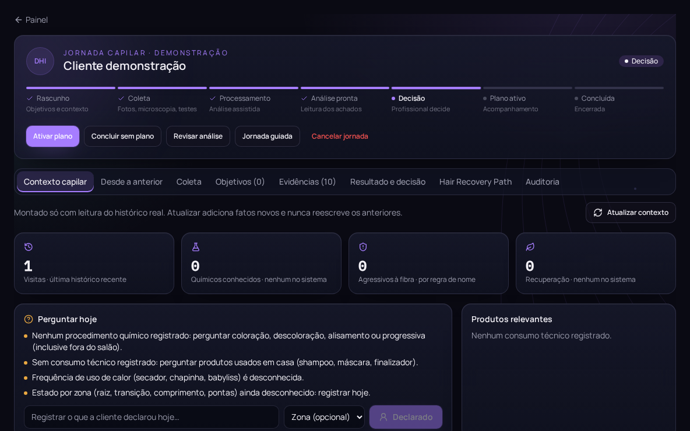
Task: Click the Revisar análise button
Action: click(x=198, y=136)
